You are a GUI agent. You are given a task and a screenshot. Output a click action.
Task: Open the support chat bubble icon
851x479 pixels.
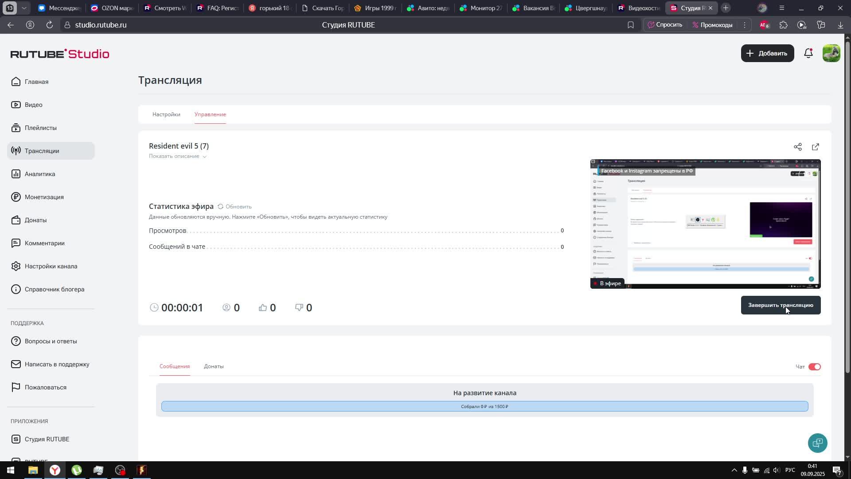tap(817, 443)
